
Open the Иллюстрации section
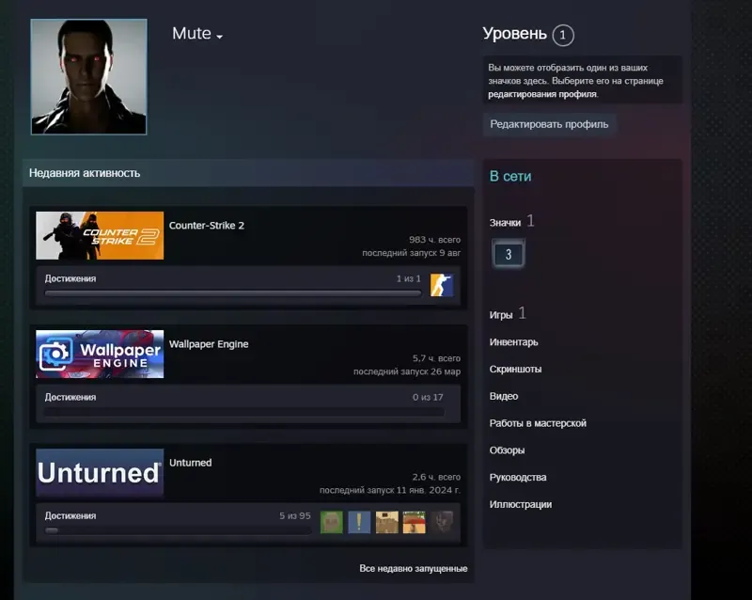click(x=521, y=504)
